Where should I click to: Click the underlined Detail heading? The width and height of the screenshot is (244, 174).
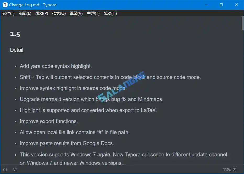(16, 50)
